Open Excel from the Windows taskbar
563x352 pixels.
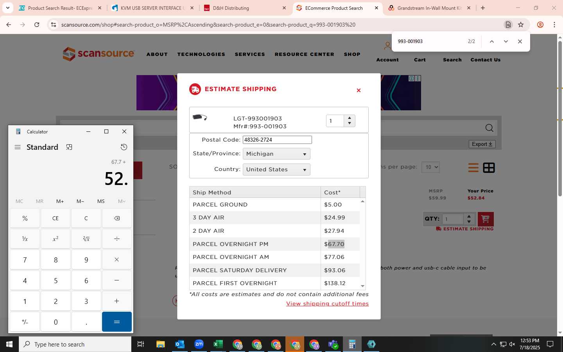pos(218,344)
